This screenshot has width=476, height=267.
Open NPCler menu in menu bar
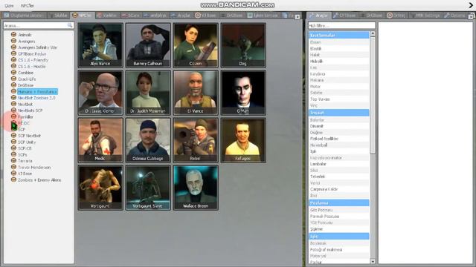pyautogui.click(x=28, y=6)
